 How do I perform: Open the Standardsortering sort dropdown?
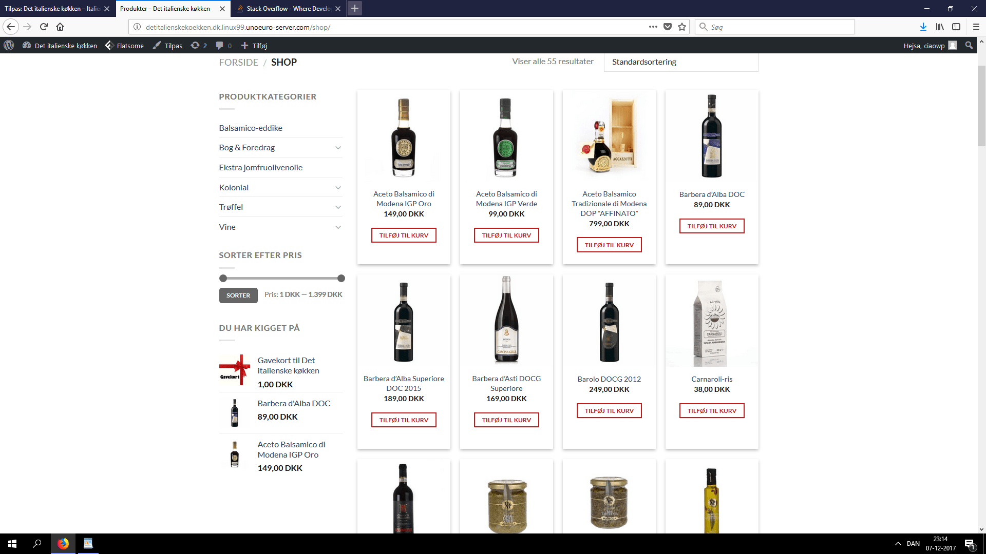coord(680,62)
